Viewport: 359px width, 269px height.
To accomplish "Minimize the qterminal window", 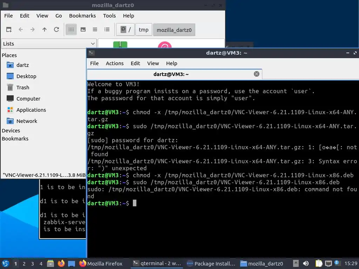I will [x=347, y=53].
